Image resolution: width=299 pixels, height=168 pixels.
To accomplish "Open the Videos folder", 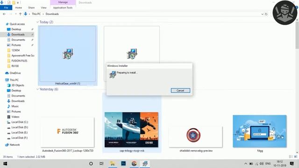I will coord(15,117).
